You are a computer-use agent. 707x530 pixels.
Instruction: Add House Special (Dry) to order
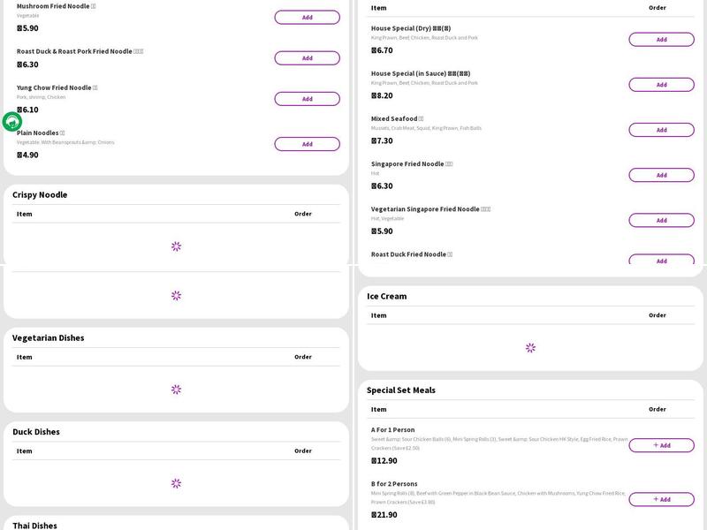tap(661, 40)
